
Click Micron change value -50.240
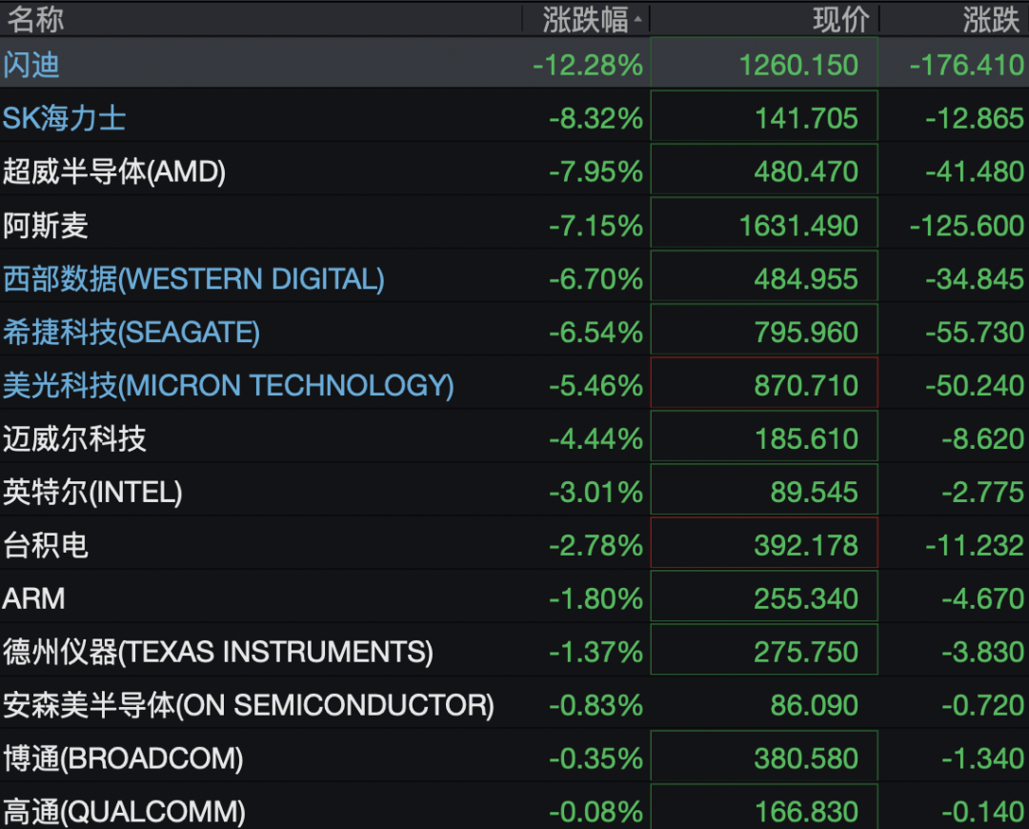point(975,385)
